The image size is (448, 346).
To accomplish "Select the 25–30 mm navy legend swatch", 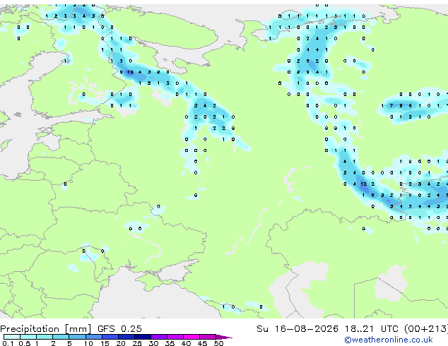I will tap(142, 337).
